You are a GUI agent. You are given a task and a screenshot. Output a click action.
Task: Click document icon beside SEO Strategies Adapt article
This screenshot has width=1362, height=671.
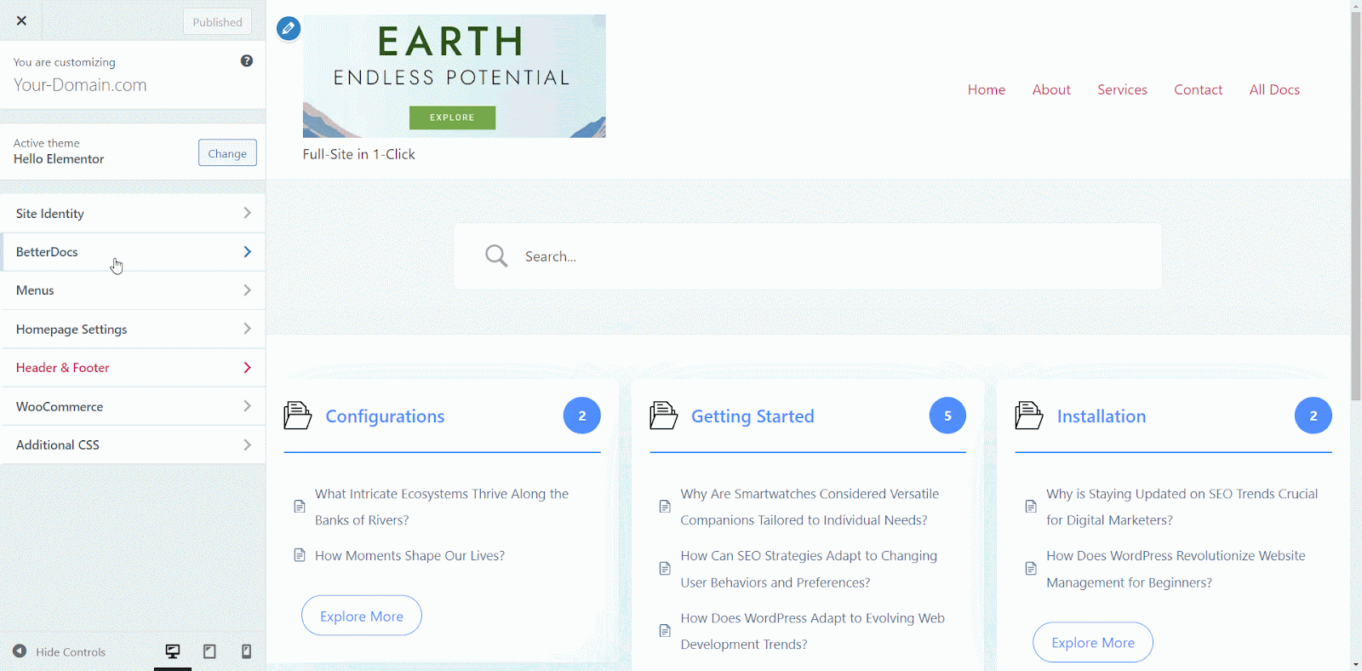[665, 569]
